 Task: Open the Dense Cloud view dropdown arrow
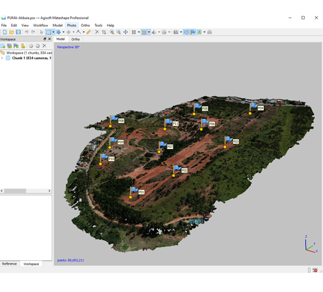click(x=149, y=32)
